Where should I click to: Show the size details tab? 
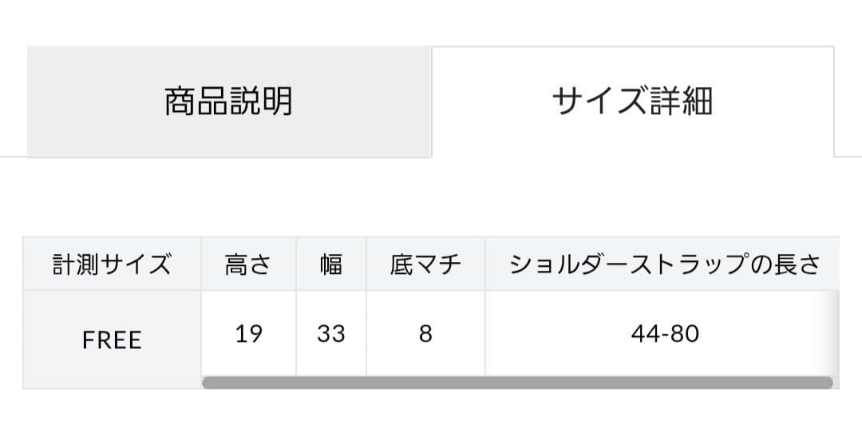click(632, 101)
